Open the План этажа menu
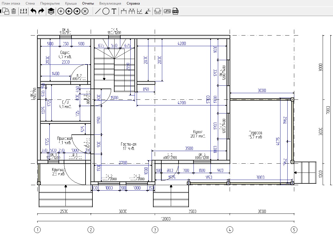333x237 pixels. (11, 3)
